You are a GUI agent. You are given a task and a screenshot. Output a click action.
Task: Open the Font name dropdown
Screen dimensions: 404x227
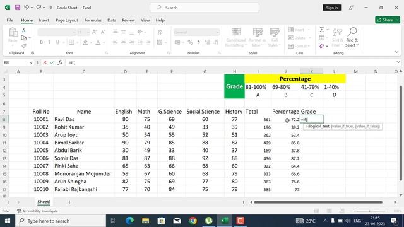tap(74, 32)
